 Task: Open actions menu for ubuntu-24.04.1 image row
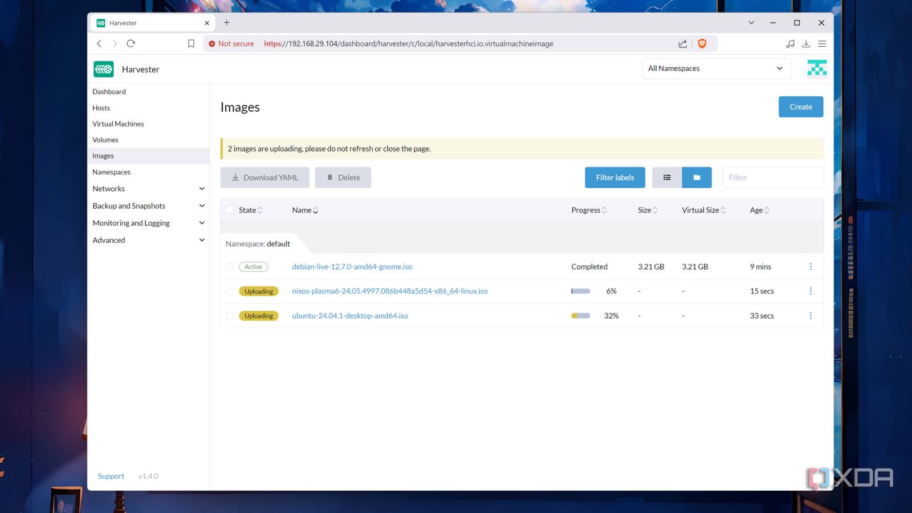click(811, 316)
